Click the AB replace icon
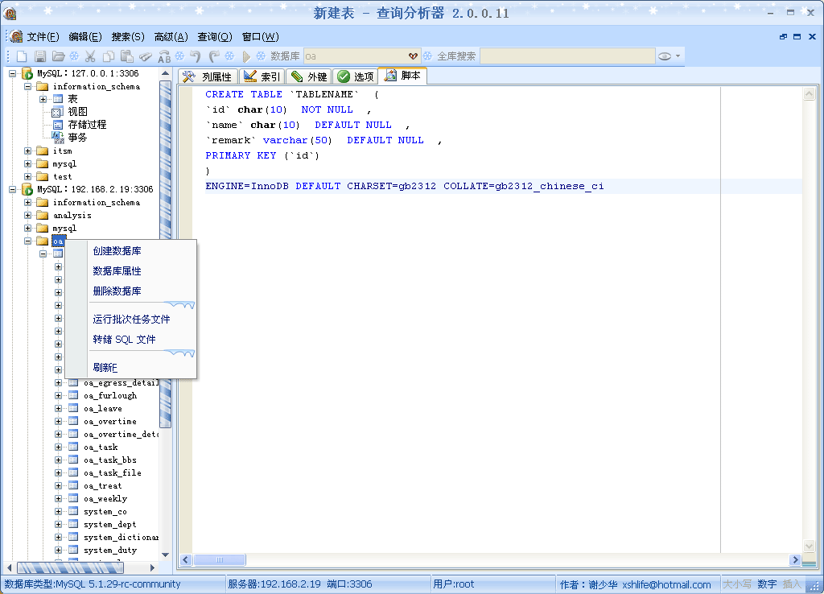 [164, 56]
